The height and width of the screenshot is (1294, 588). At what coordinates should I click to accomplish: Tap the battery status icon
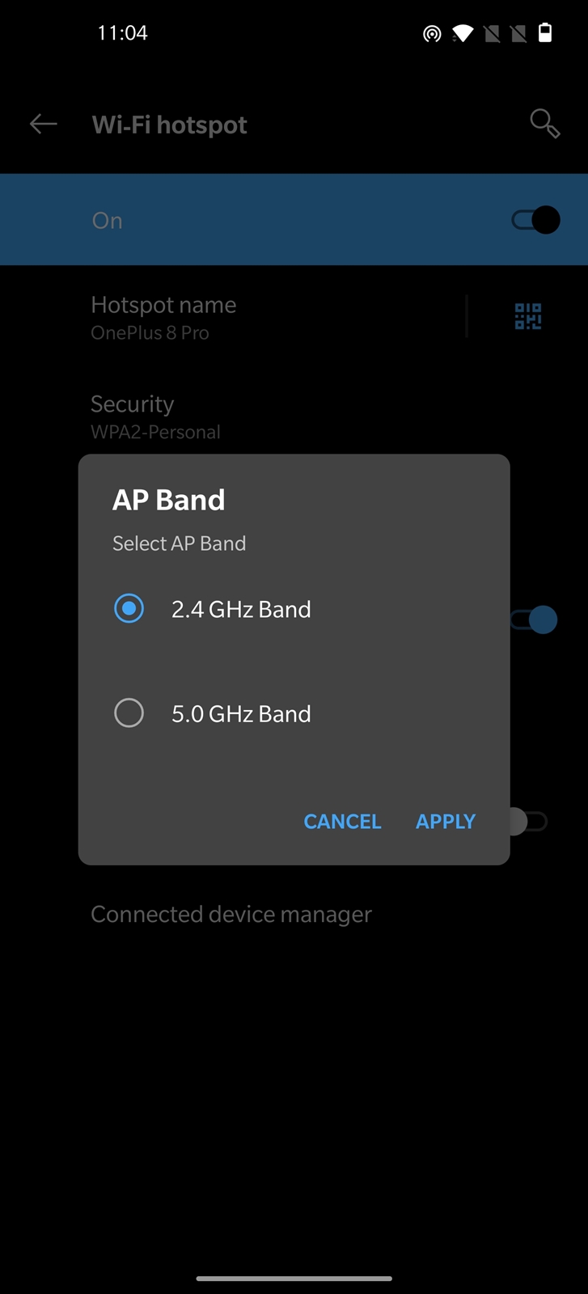pyautogui.click(x=545, y=32)
